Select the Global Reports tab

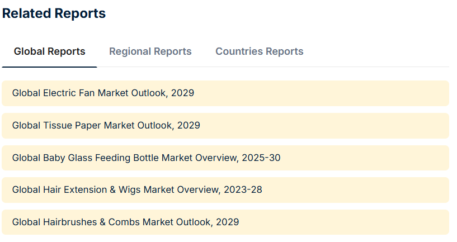tap(50, 51)
